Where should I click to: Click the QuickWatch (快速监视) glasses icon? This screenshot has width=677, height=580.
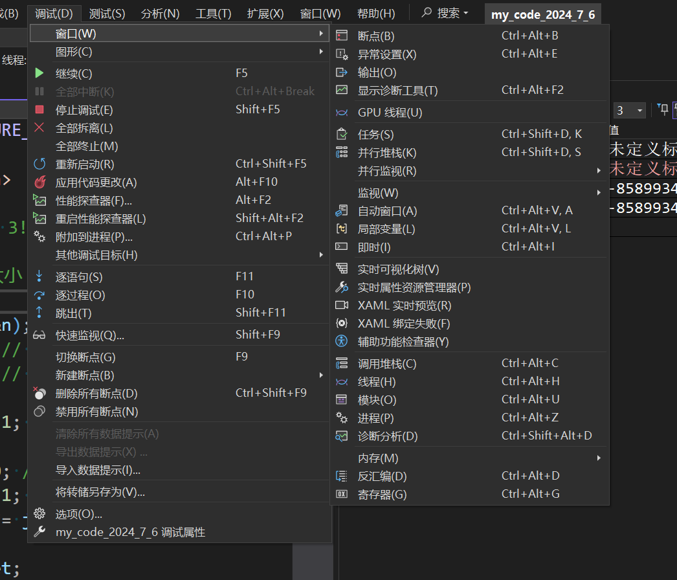pyautogui.click(x=39, y=335)
